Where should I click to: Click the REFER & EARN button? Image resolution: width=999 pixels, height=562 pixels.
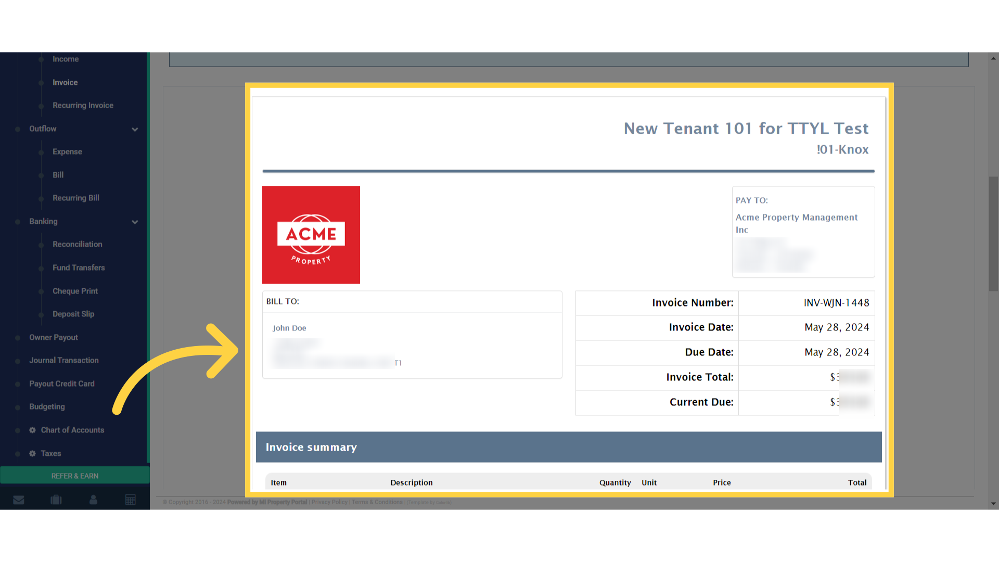pyautogui.click(x=74, y=475)
